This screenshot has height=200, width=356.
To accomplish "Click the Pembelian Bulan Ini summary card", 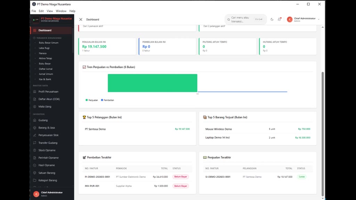I will point(167,46).
